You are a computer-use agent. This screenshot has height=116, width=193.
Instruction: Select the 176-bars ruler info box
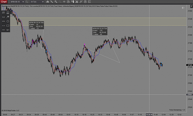click(x=100, y=31)
